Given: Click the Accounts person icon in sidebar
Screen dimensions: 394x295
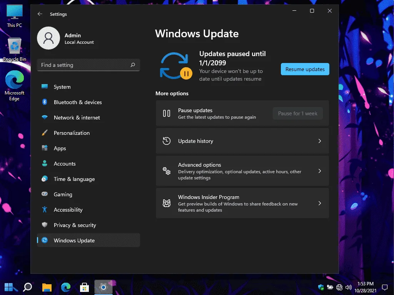Looking at the screenshot, I should click(45, 163).
